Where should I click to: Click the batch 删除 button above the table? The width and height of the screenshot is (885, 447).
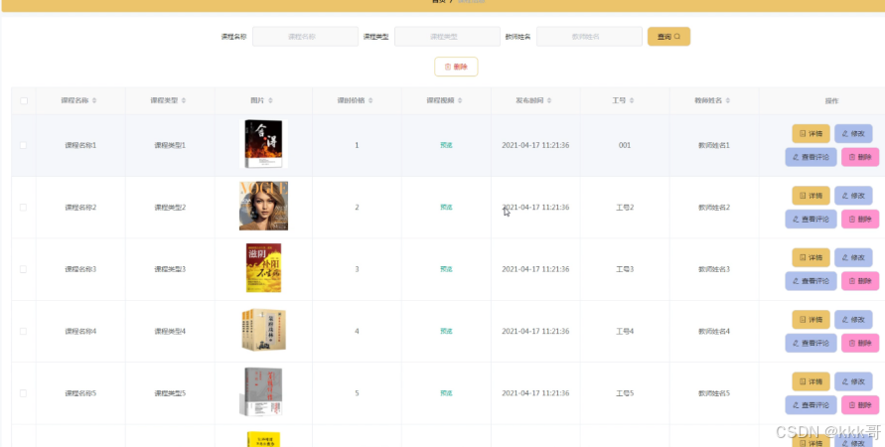456,67
